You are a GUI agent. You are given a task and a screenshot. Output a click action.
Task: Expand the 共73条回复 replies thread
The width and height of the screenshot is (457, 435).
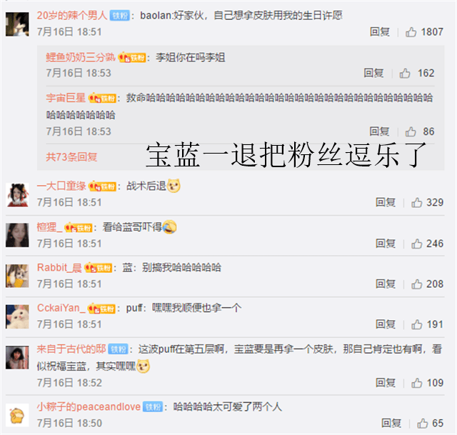tap(71, 157)
